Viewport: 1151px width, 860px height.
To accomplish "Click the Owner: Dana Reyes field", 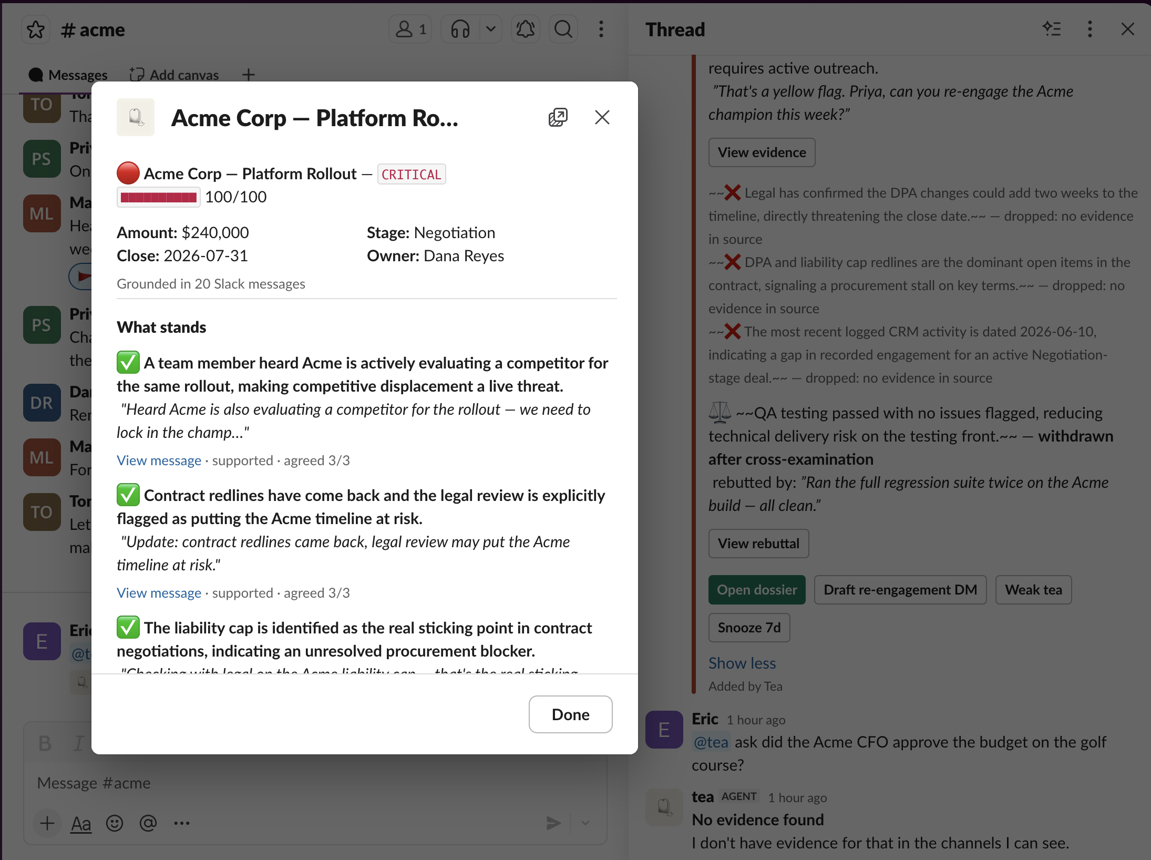I will point(435,256).
